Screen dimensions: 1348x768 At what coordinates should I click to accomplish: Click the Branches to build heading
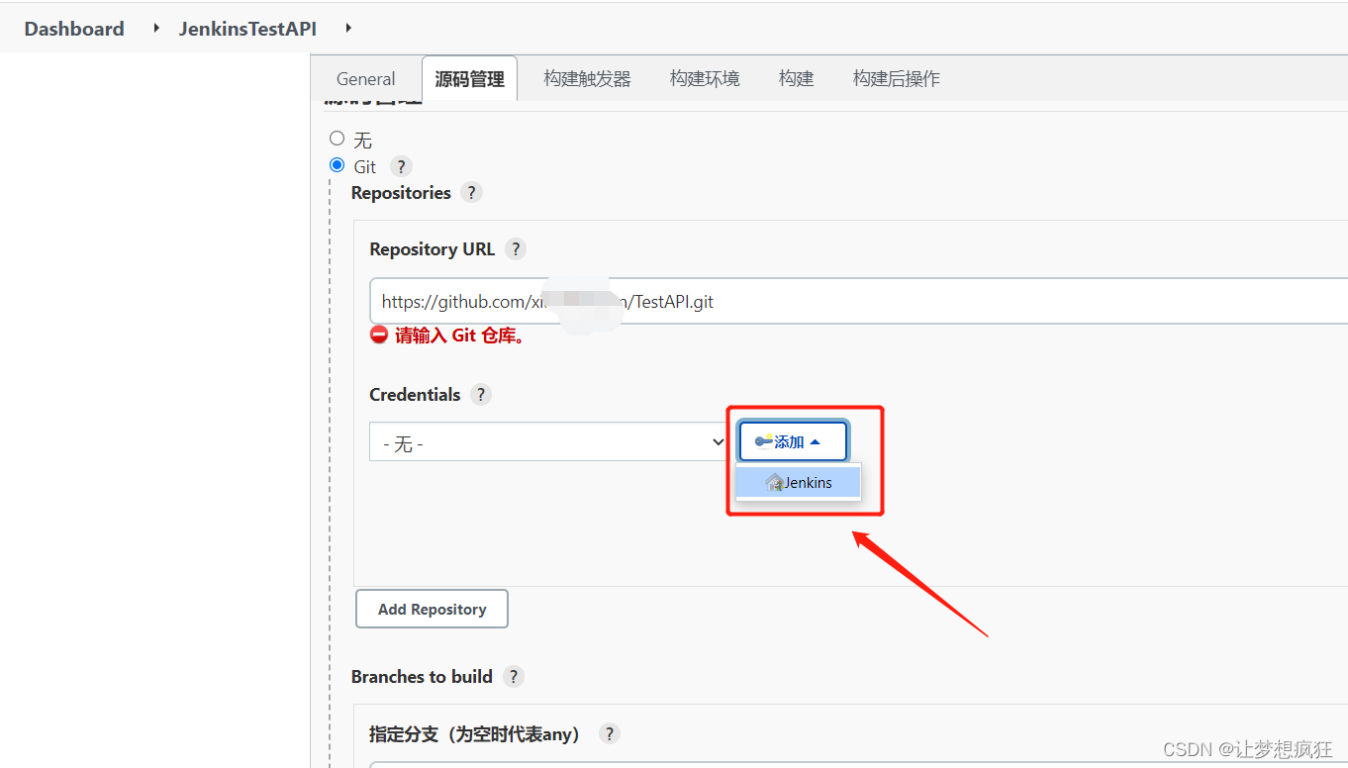click(422, 676)
